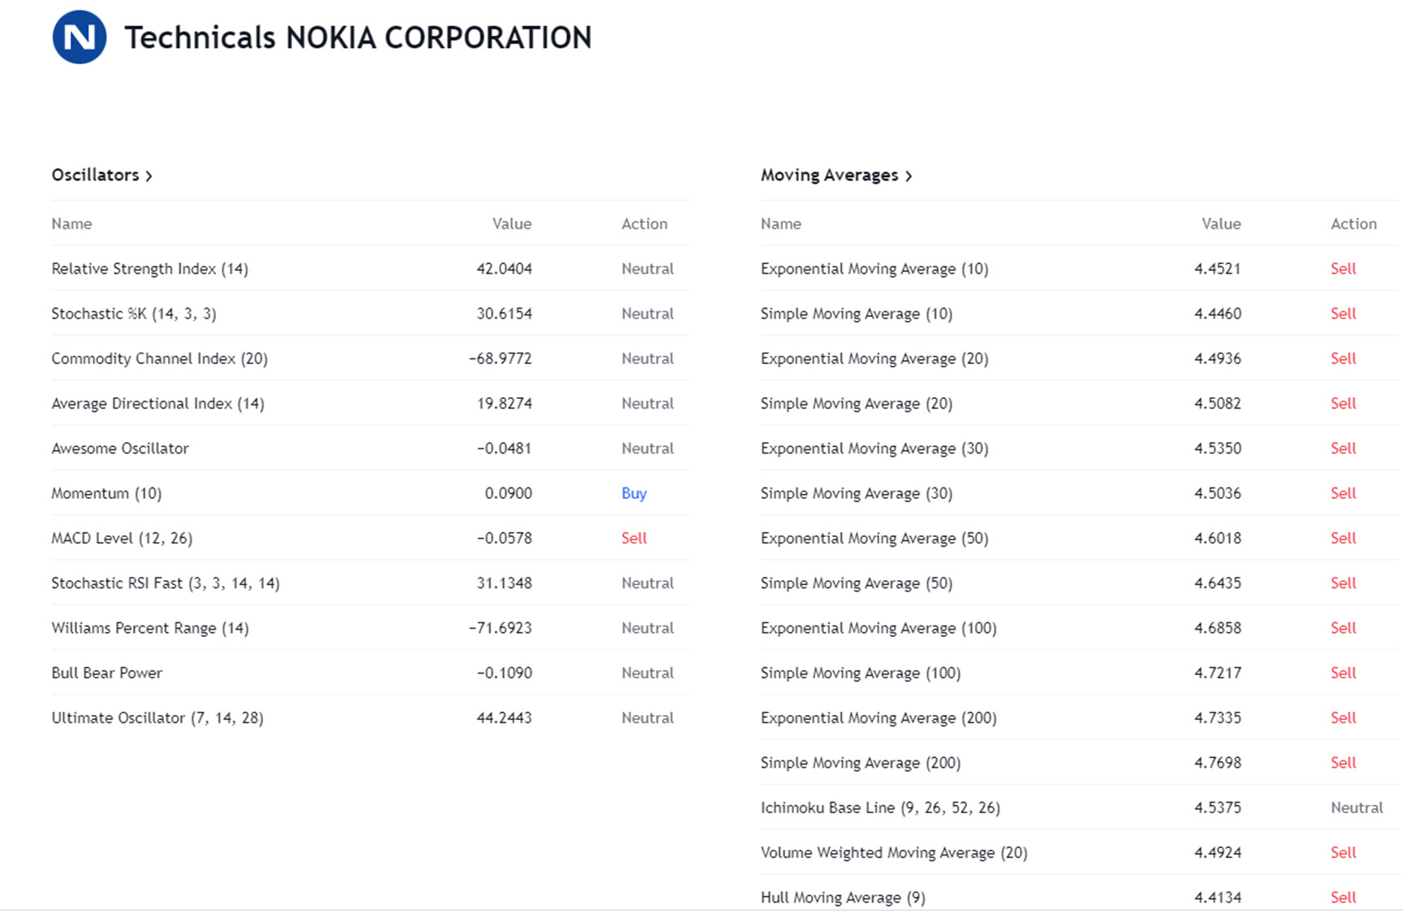Screen dimensions: 1403x914
Task: Select the Bull Bear Power row name
Action: 107,673
